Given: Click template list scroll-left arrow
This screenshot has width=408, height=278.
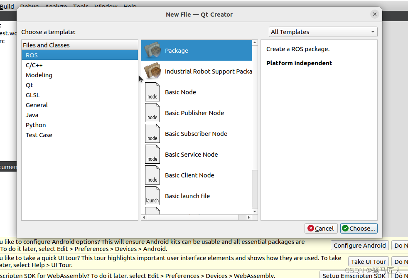Looking at the screenshot, I should pyautogui.click(x=144, y=217).
